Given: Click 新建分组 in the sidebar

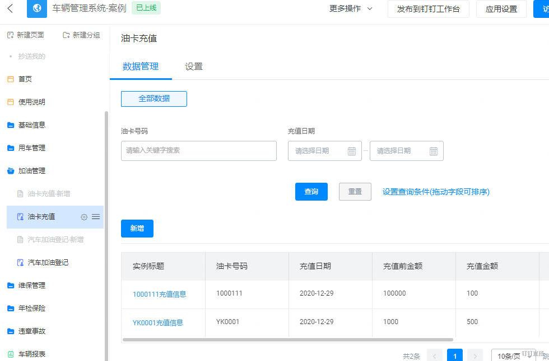Looking at the screenshot, I should click(82, 35).
